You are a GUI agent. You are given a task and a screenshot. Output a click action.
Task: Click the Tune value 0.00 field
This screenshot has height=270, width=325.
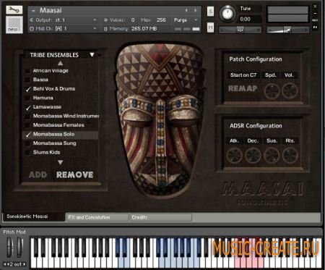pos(246,19)
